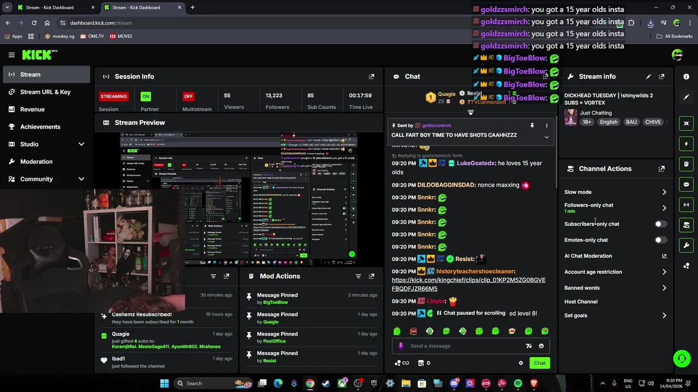This screenshot has height=392, width=698.
Task: Open Stream URL & Key page
Action: (x=47, y=92)
